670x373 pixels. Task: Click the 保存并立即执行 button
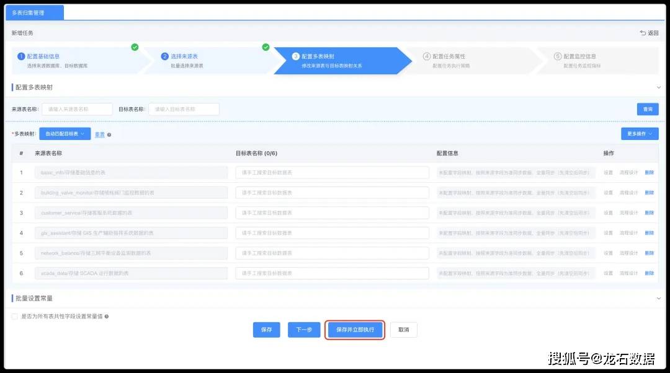coord(355,330)
